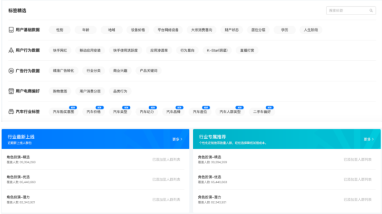Open the 大宗消费意向 tag

(x=201, y=30)
